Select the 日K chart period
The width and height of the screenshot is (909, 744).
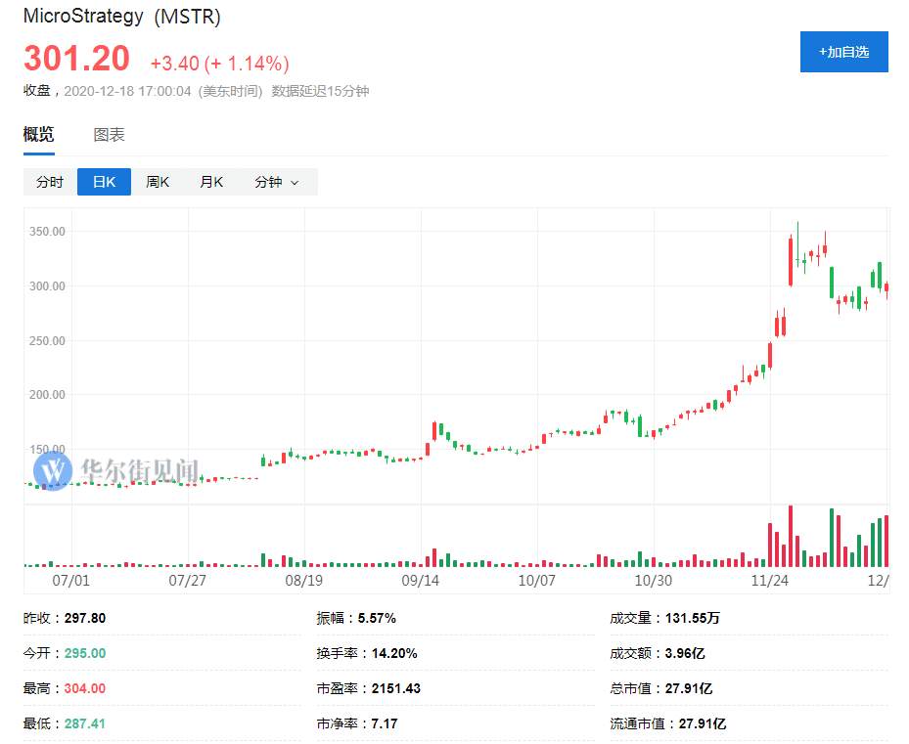105,182
